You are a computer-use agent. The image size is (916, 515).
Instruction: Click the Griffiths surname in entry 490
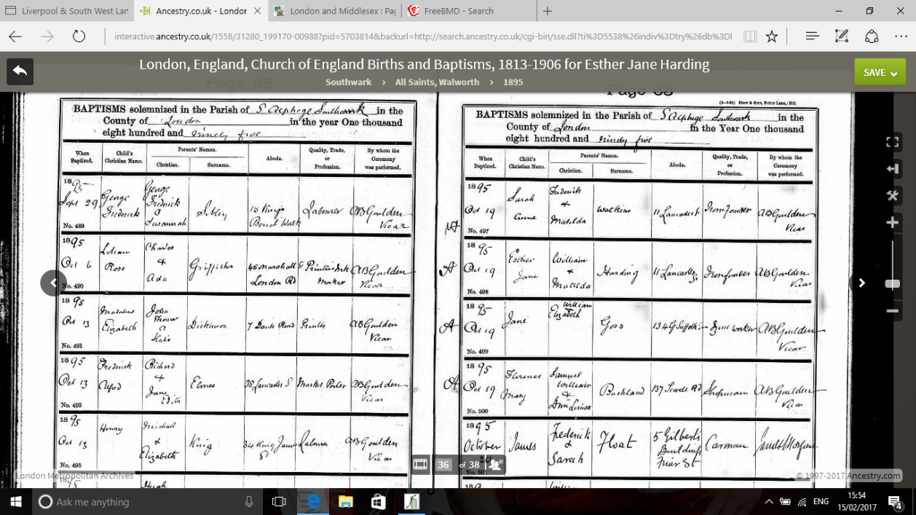tap(210, 267)
